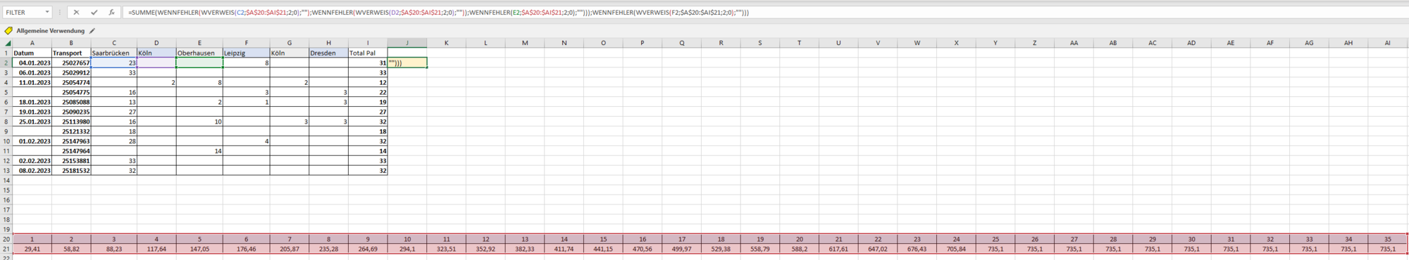This screenshot has width=1409, height=260.
Task: Select column AI header
Action: [x=1388, y=43]
